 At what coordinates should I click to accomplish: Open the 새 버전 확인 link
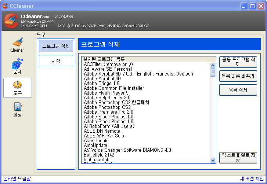click(x=252, y=179)
